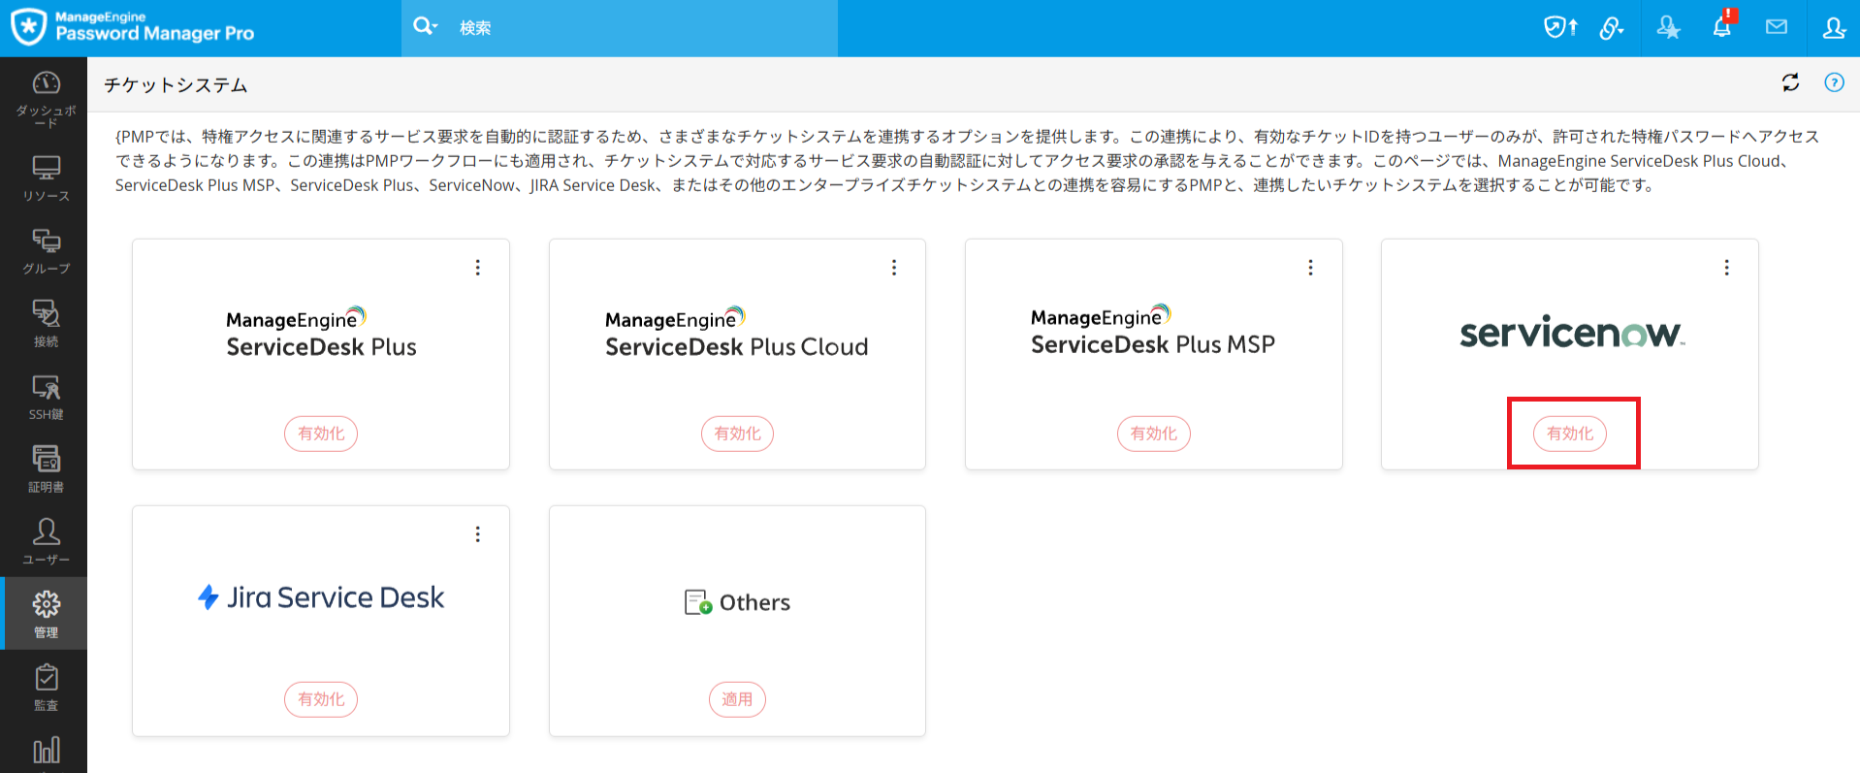Enable ServiceDesk Plus Cloud integration

737,434
